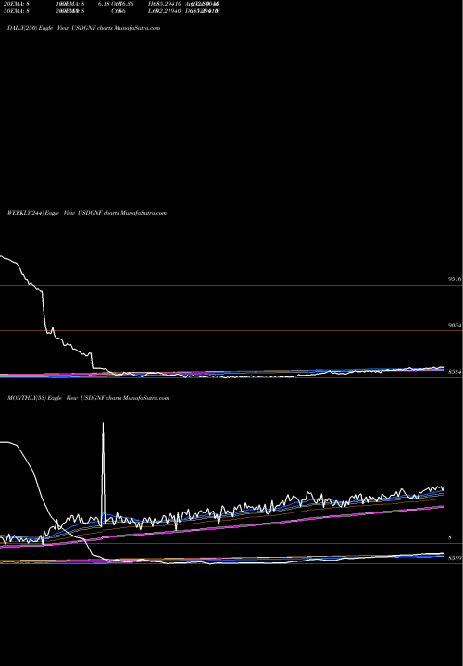This screenshot has width=463, height=666.
Task: Click the MONTHLY(58) Eagle View chart title
Action: click(88, 398)
